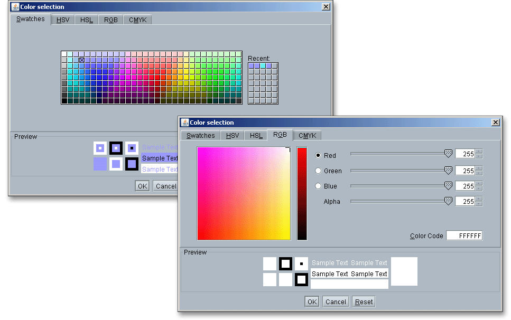The width and height of the screenshot is (511, 320).
Task: Close the front Color selection dialog
Action: coord(495,123)
